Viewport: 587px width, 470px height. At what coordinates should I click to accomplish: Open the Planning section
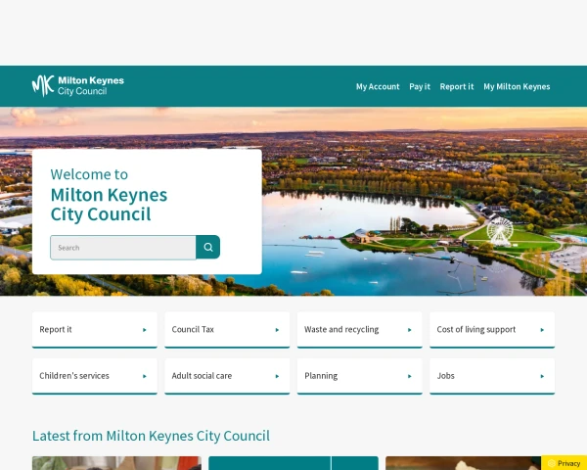[360, 376]
